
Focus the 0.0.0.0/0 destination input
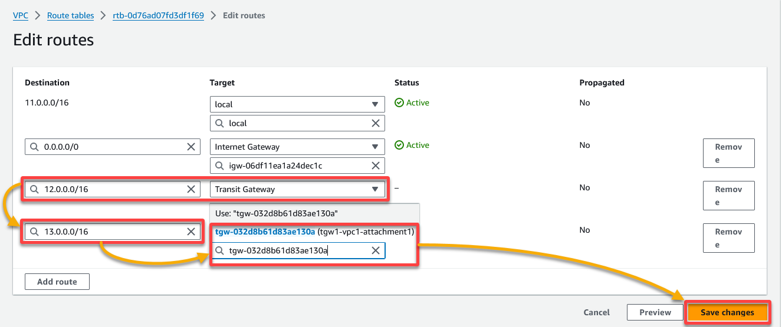pos(113,147)
